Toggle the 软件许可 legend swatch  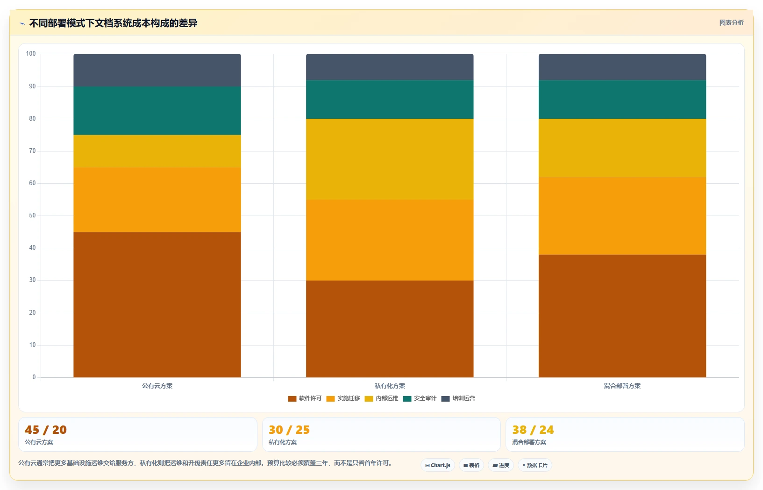292,399
